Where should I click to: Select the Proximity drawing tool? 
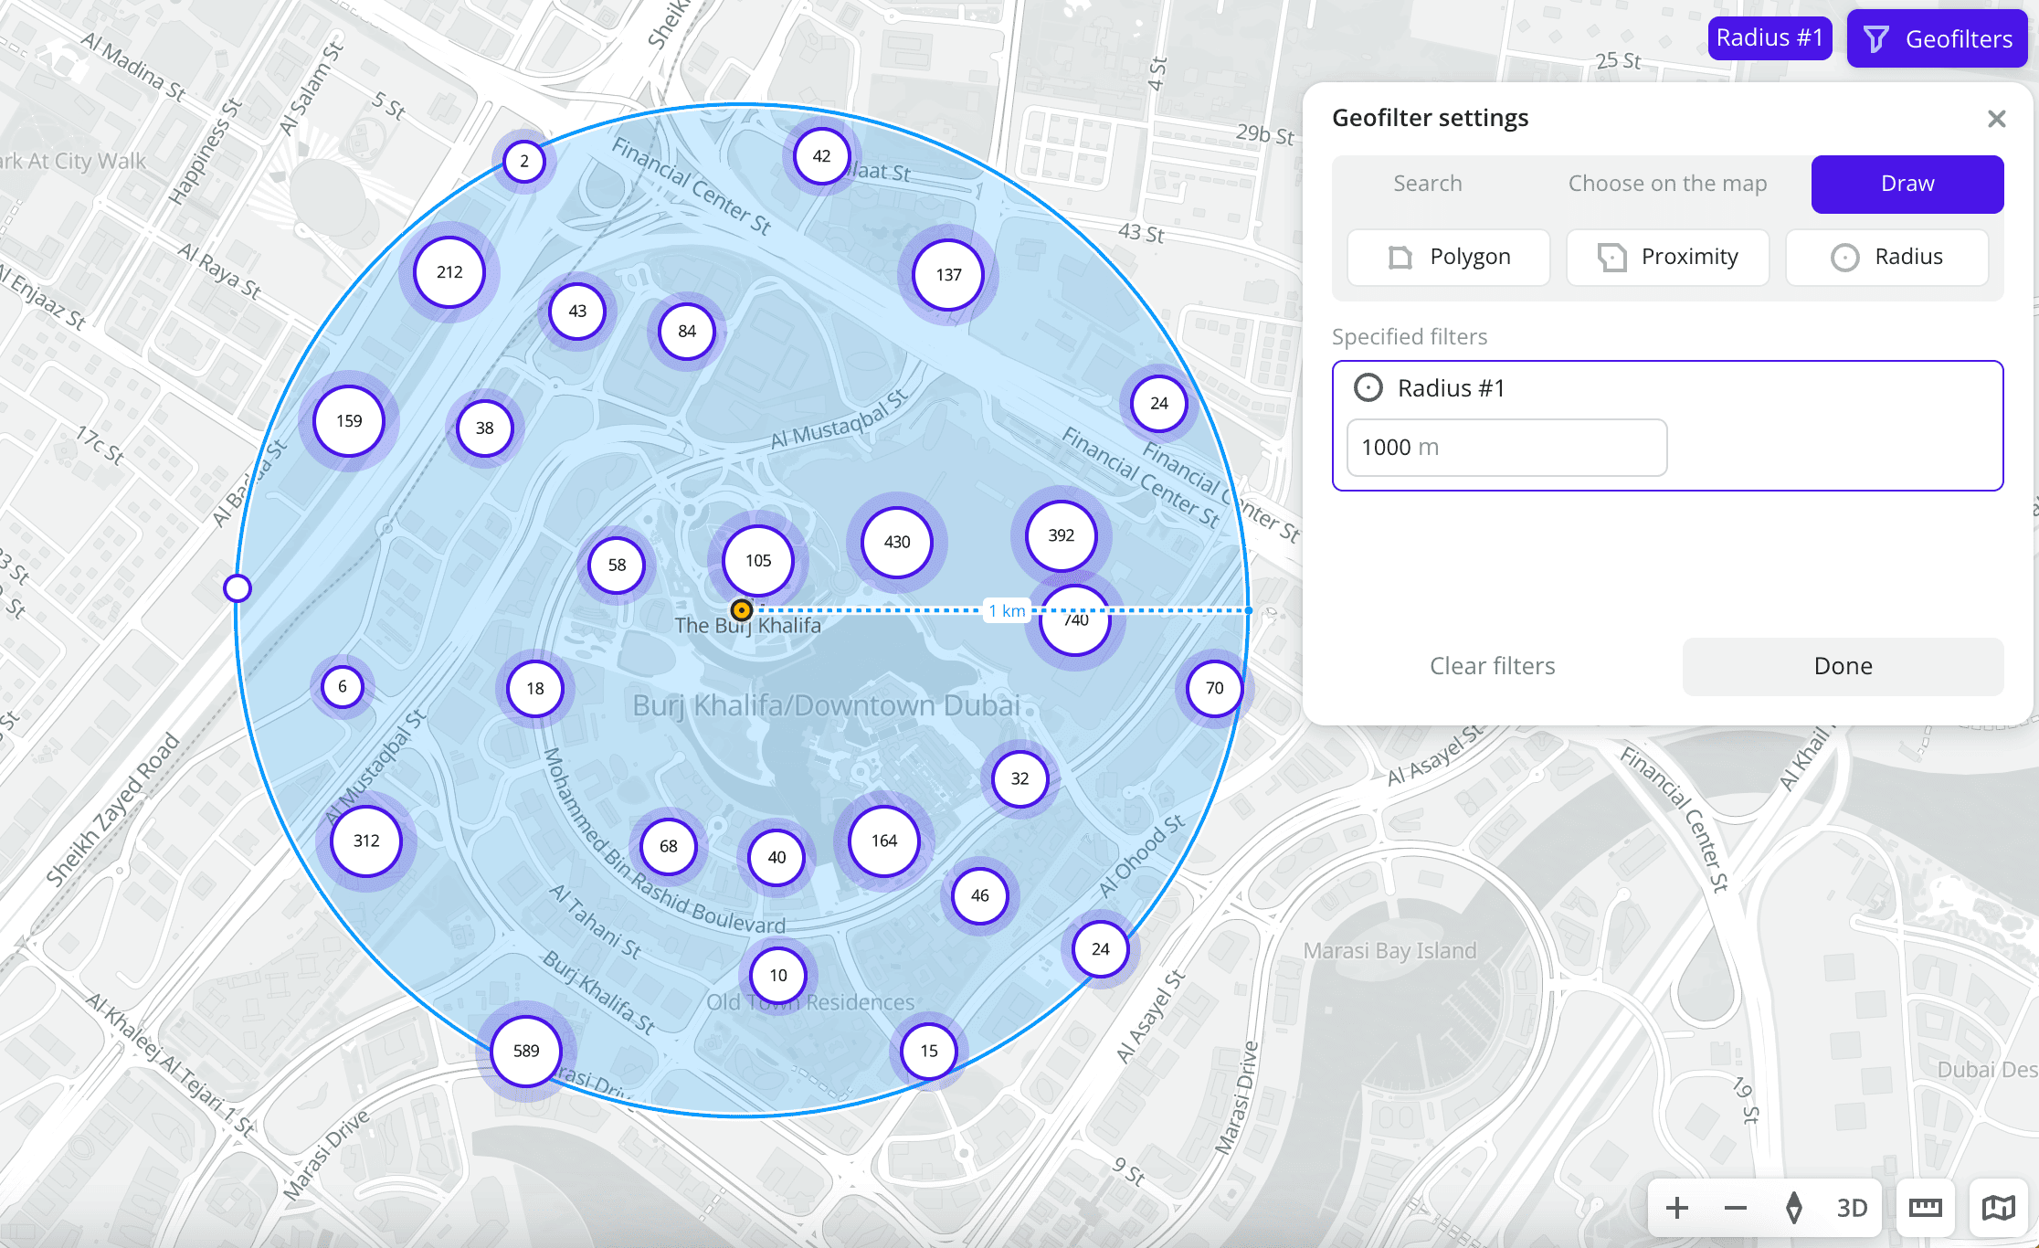point(1667,257)
